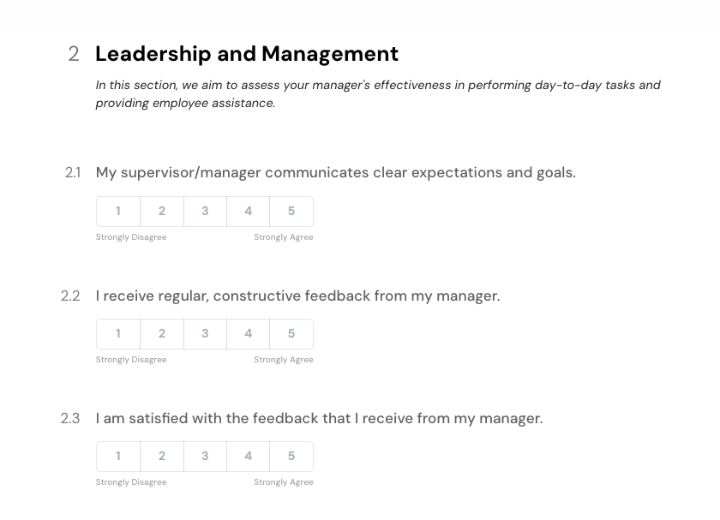Viewport: 720px width, 520px height.
Task: Choose 4 on the regular feedback question scale
Action: (x=248, y=333)
